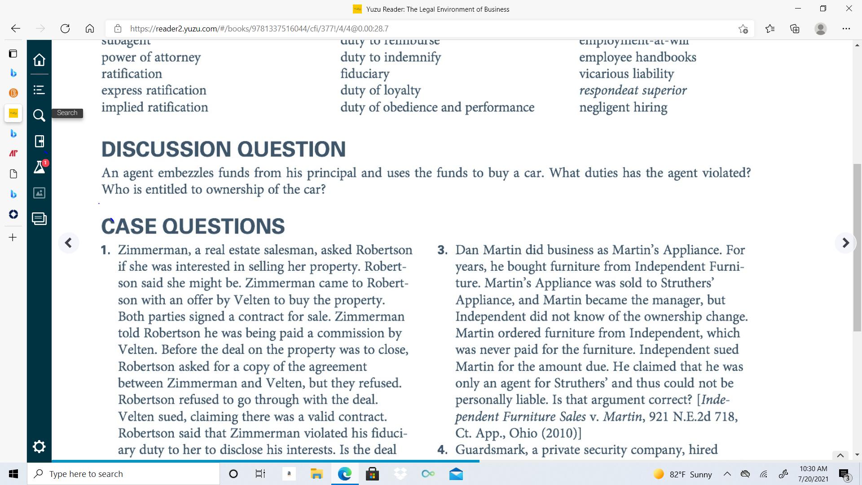Refresh the browser page
The image size is (862, 485).
click(x=65, y=29)
